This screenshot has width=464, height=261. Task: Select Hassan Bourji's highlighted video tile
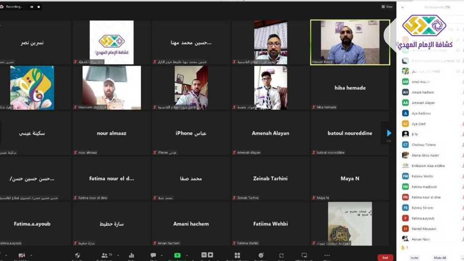pos(350,42)
